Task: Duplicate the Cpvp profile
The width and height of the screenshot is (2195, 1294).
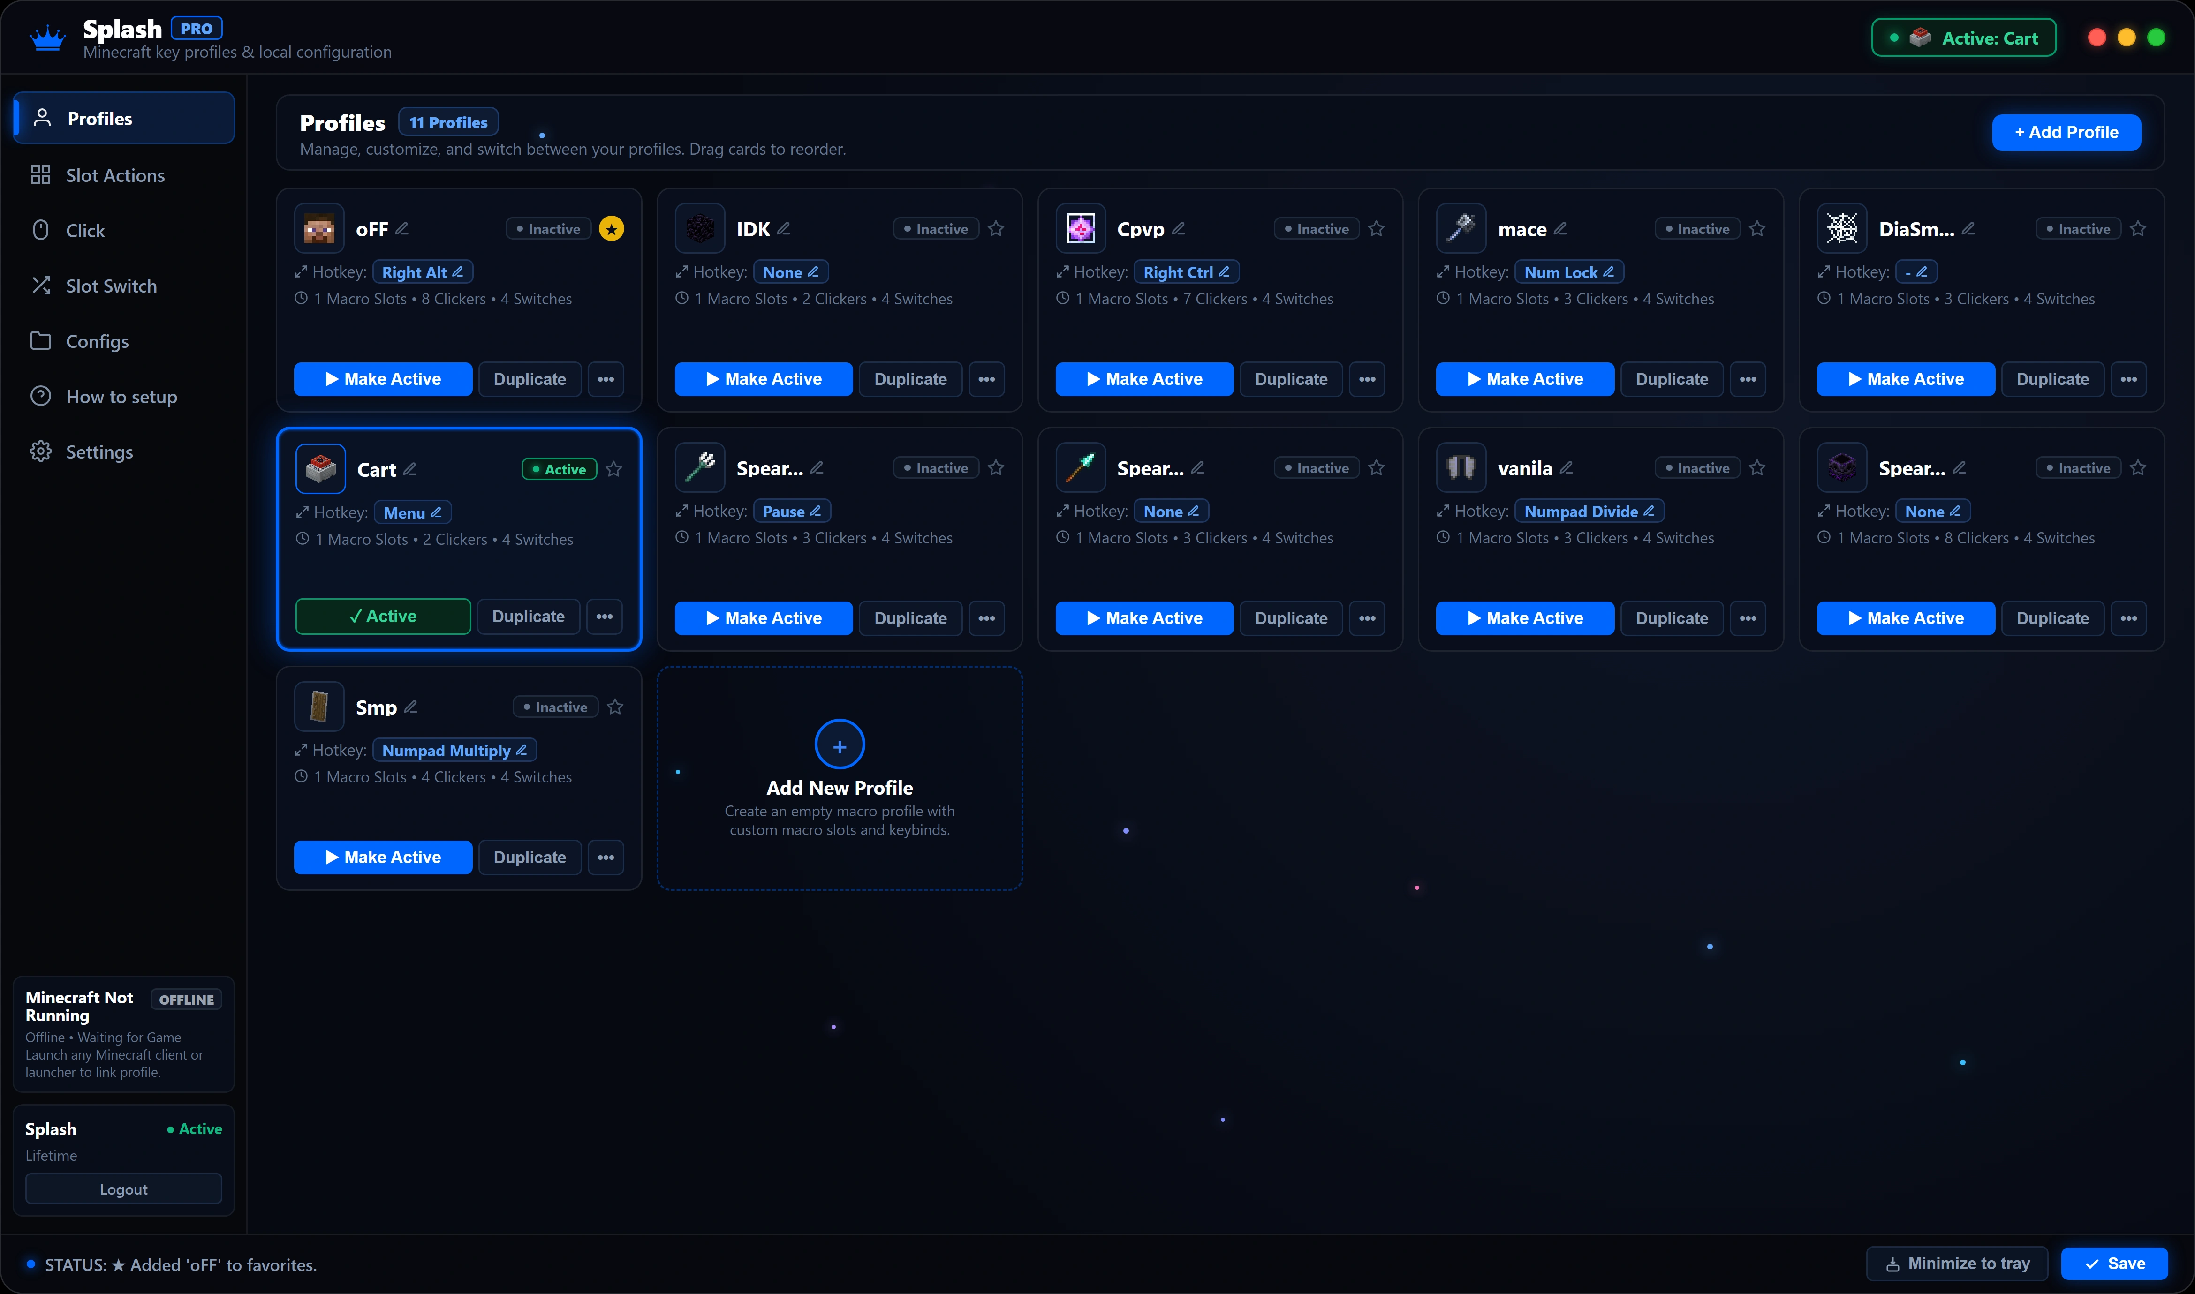Action: pos(1291,379)
